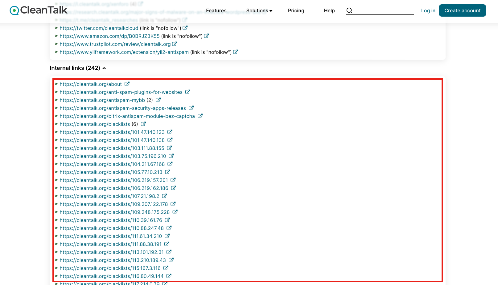The image size is (498, 285).
Task: Open external-link icon beside the Amazon link
Action: click(x=207, y=36)
